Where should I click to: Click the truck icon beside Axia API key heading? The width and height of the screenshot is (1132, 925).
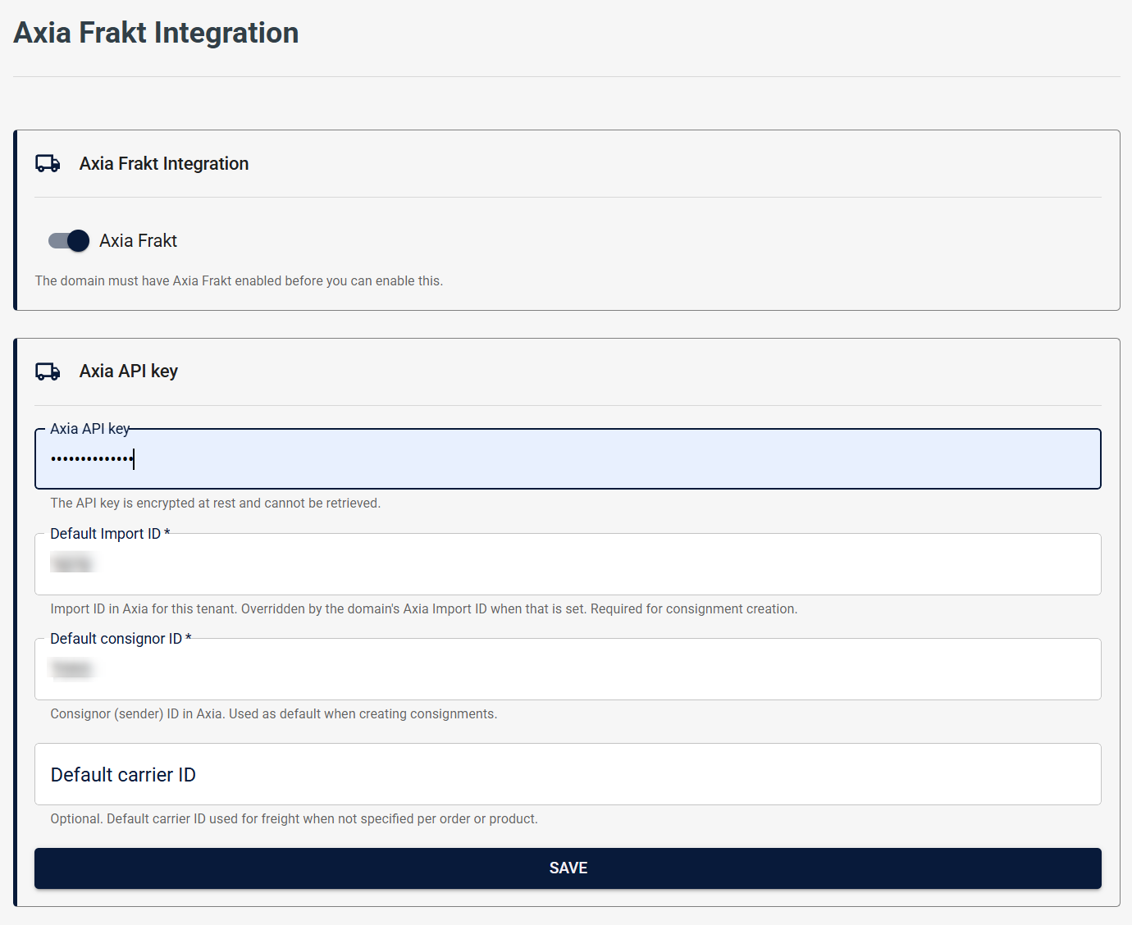pos(48,371)
